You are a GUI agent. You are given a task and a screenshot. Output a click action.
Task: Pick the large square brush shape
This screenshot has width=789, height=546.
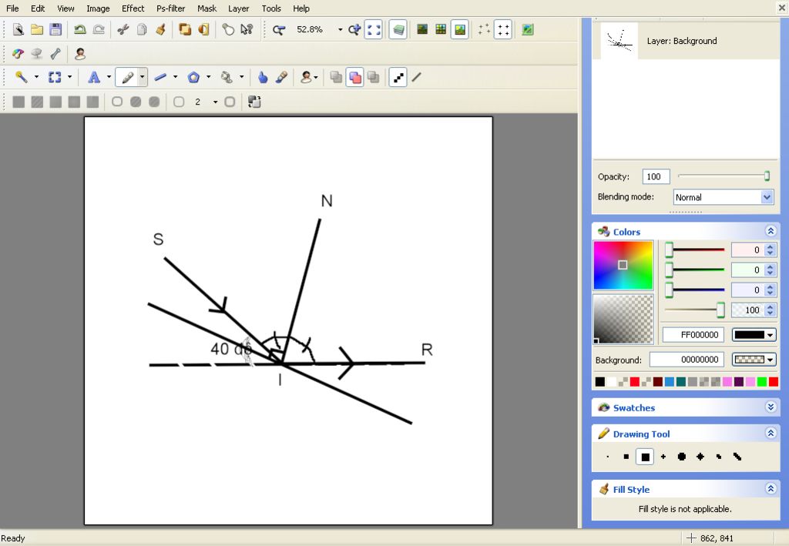coord(645,457)
